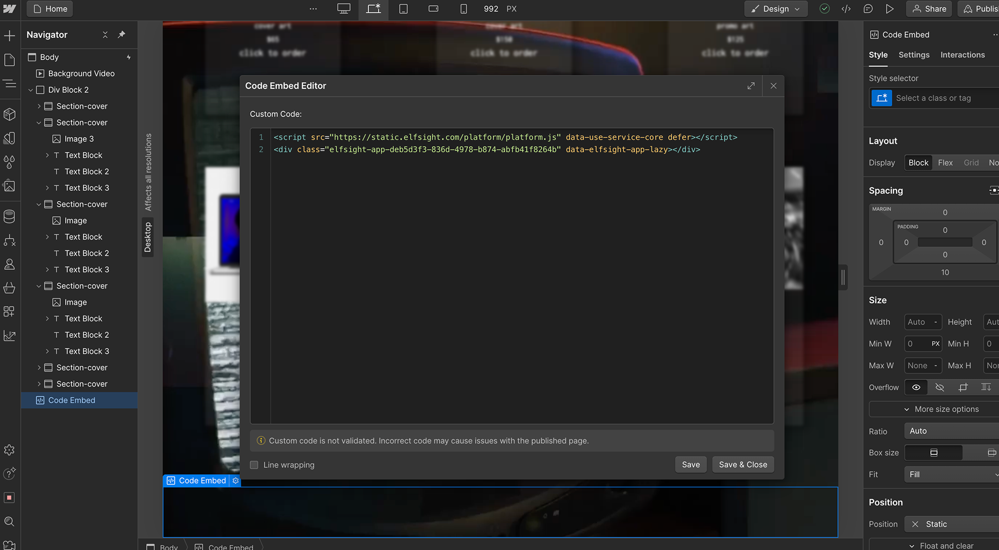Click the margin bottom value 10
Image resolution: width=999 pixels, height=550 pixels.
[945, 272]
